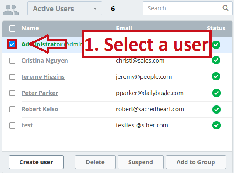Click Peter Parker's green status icon

[217, 93]
